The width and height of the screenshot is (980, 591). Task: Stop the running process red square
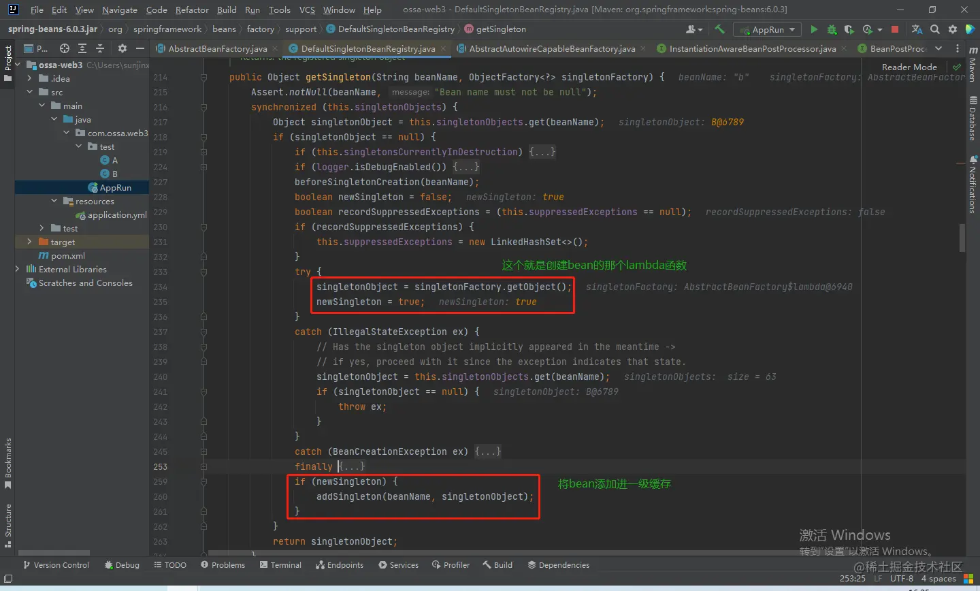(895, 29)
